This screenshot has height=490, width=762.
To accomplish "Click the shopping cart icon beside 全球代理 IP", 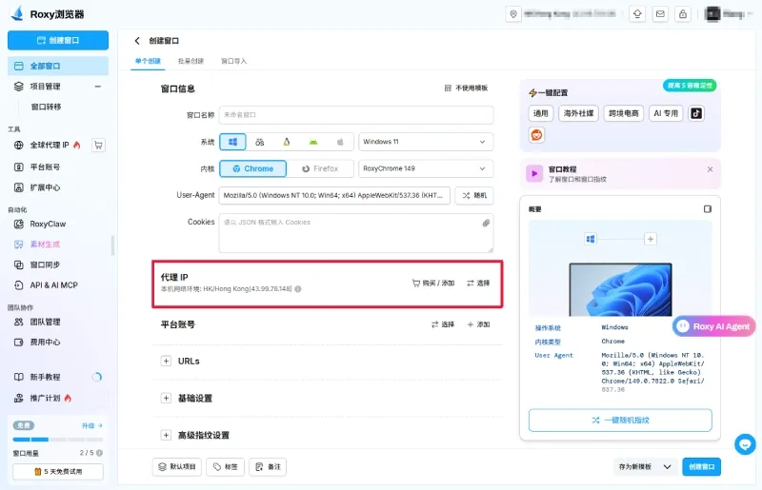I will click(x=99, y=146).
